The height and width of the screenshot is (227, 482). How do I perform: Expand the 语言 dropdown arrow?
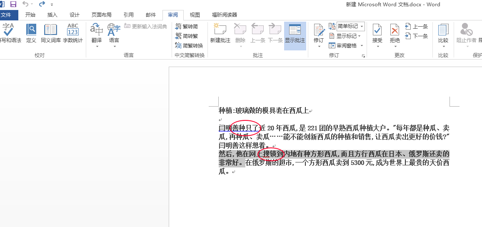coord(114,47)
